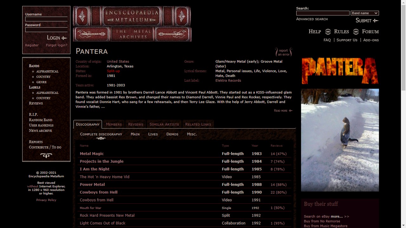Open the I Am the Night album
The width and height of the screenshot is (406, 228).
[95, 169]
